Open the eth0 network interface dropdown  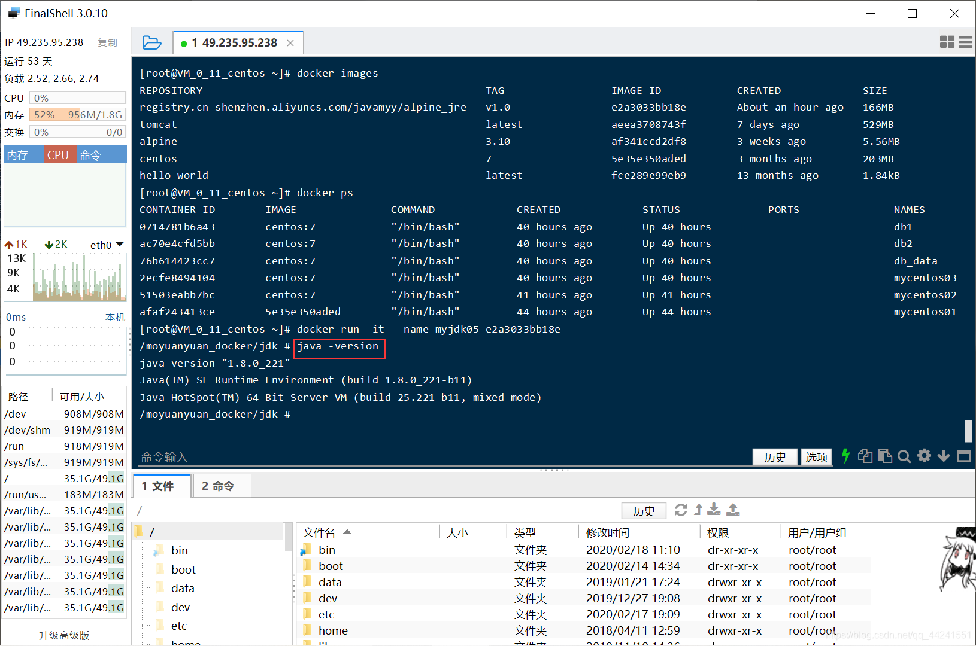pyautogui.click(x=107, y=245)
